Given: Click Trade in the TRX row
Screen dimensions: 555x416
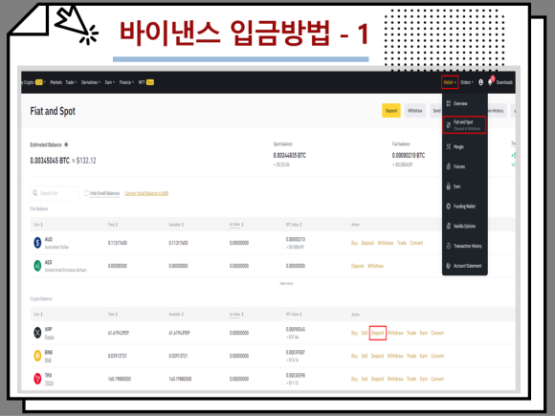Looking at the screenshot, I should [x=411, y=379].
